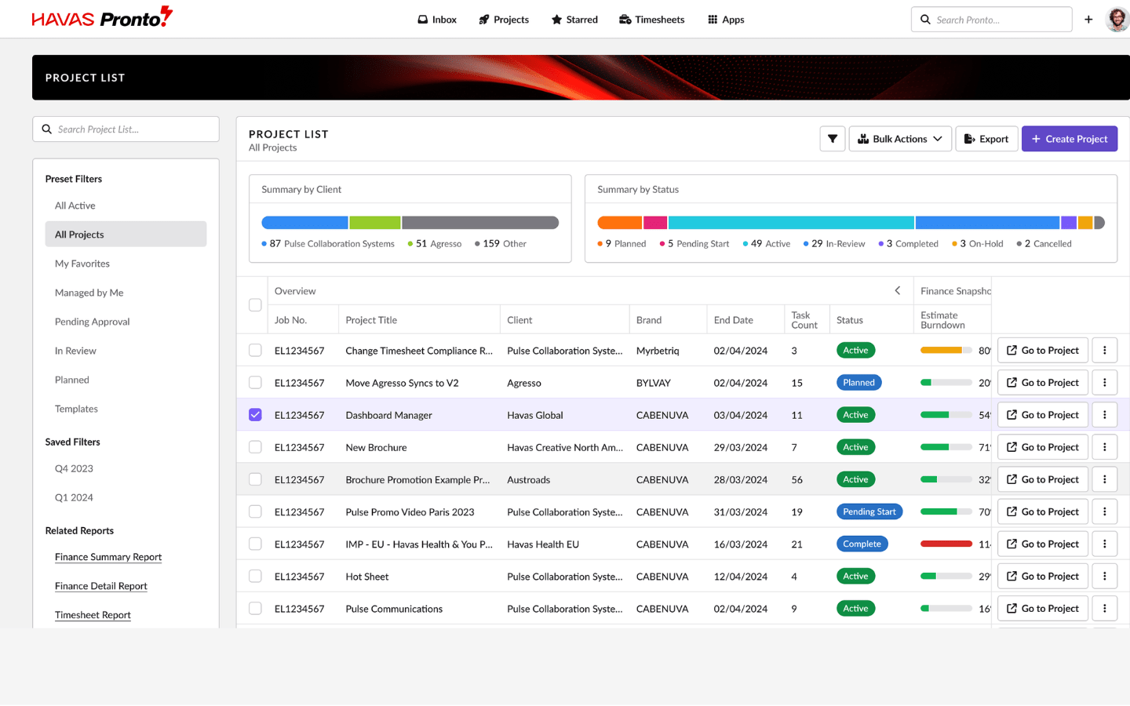Viewport: 1130px width, 706px height.
Task: Click the orange Planned segment in status summary
Action: (620, 223)
